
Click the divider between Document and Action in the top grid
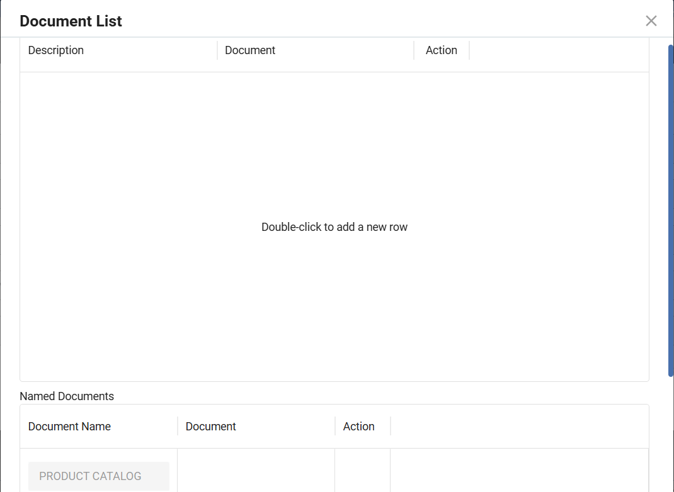click(414, 50)
